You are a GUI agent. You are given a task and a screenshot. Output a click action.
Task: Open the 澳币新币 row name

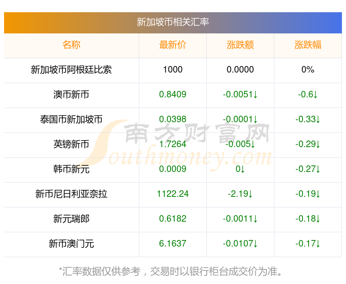[x=71, y=95]
